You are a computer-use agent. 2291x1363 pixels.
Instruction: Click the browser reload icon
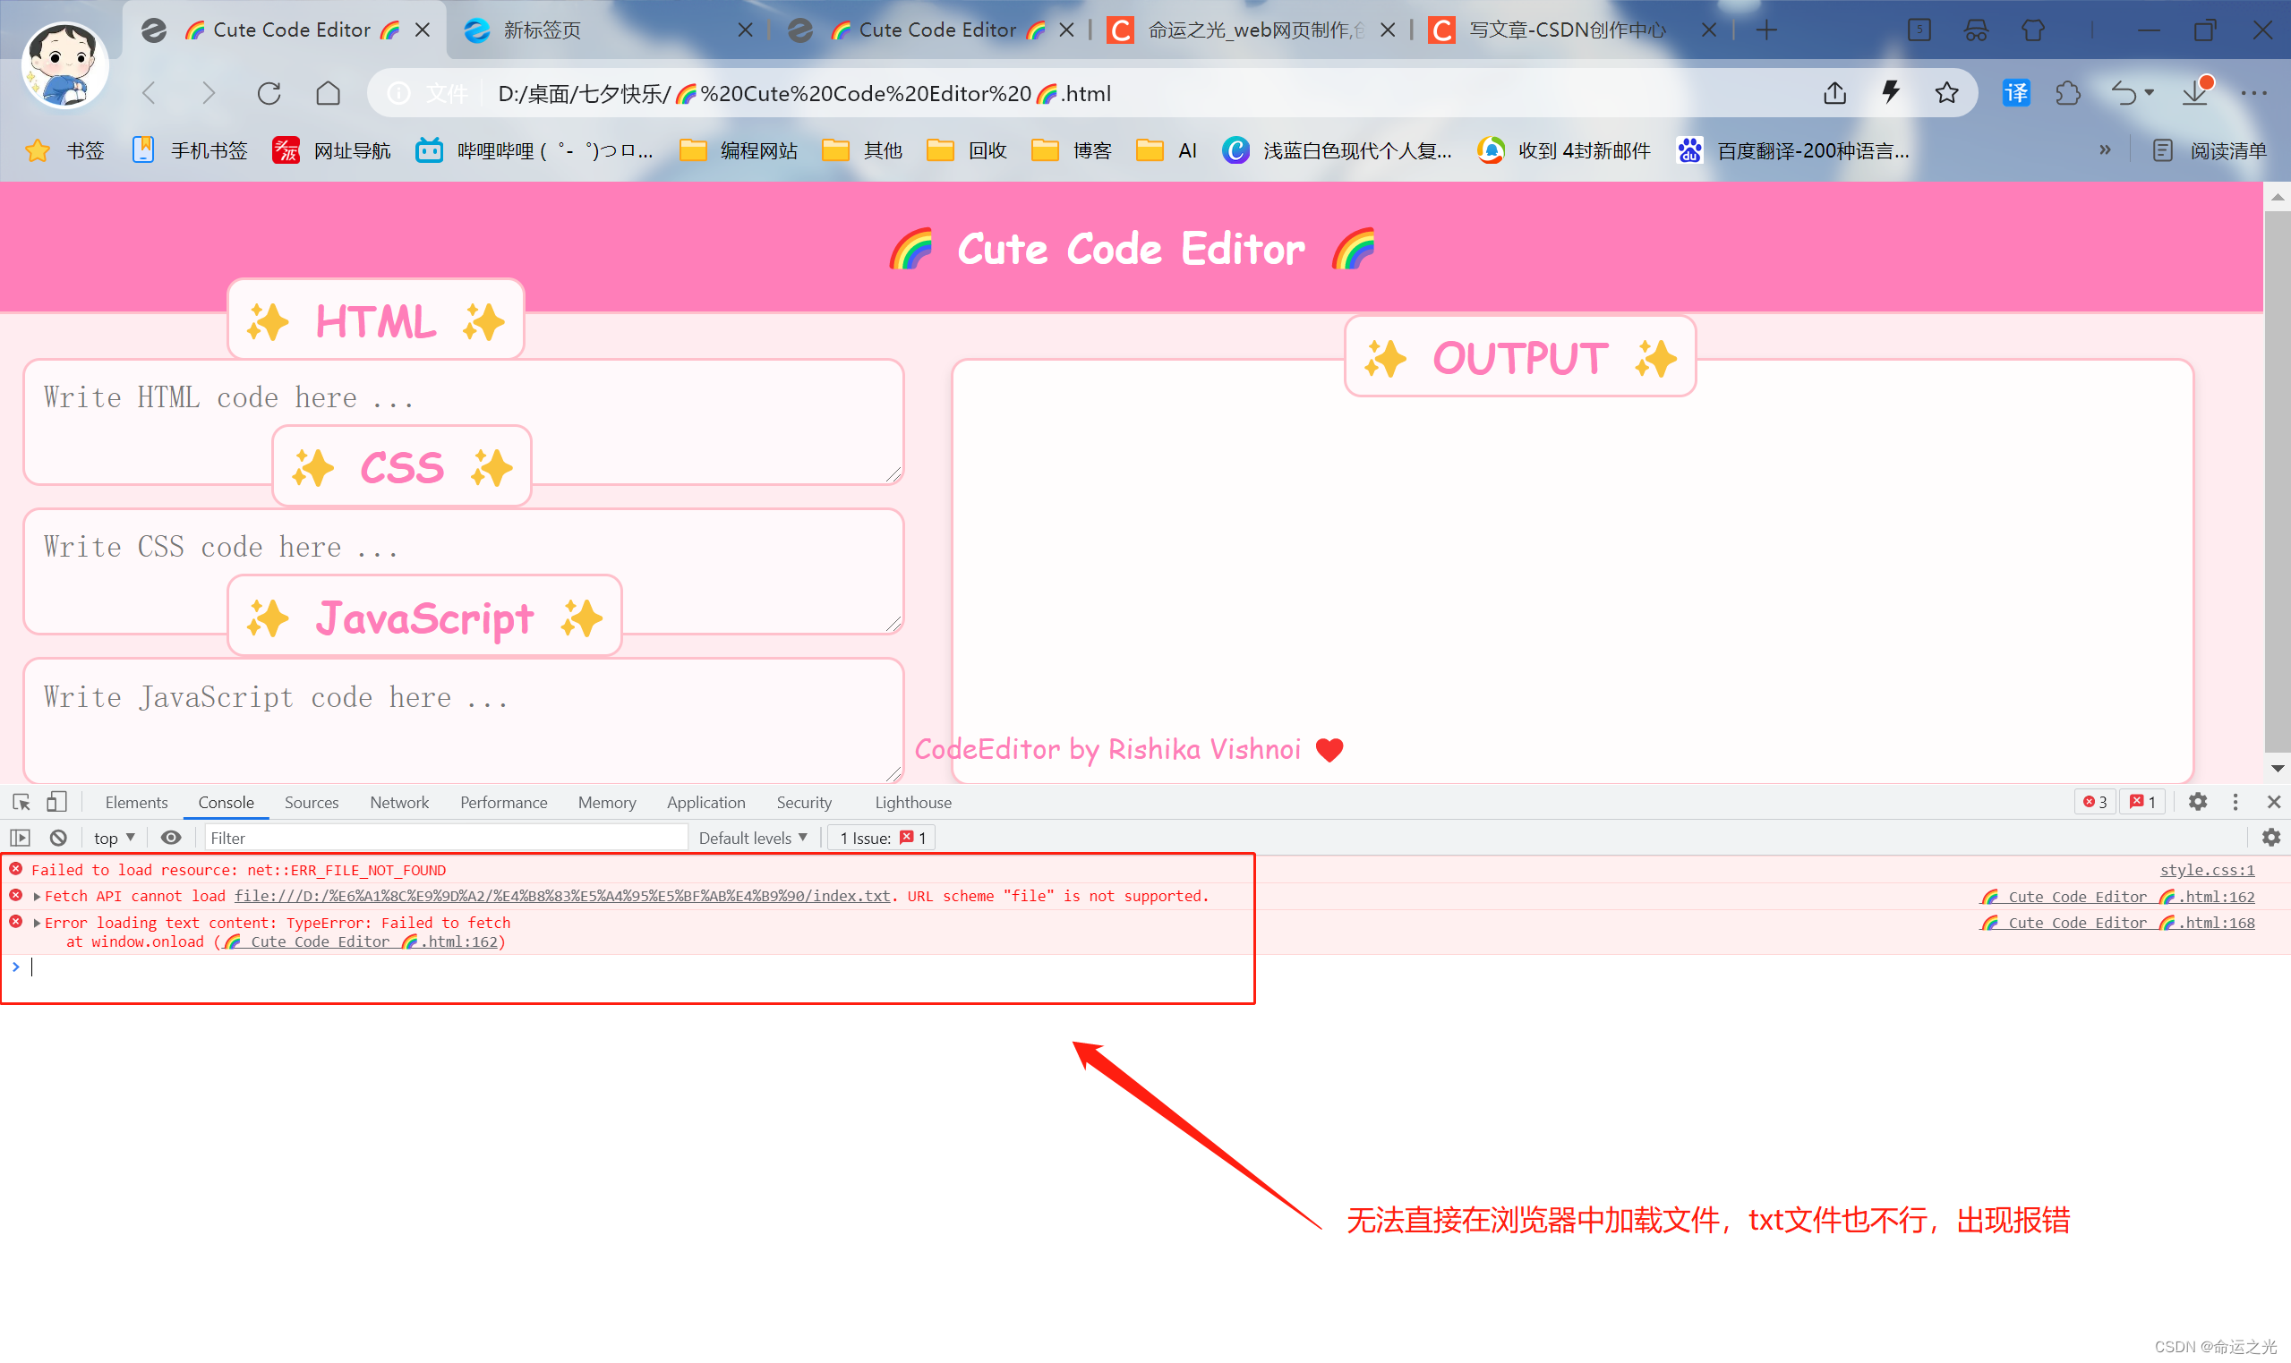269,94
